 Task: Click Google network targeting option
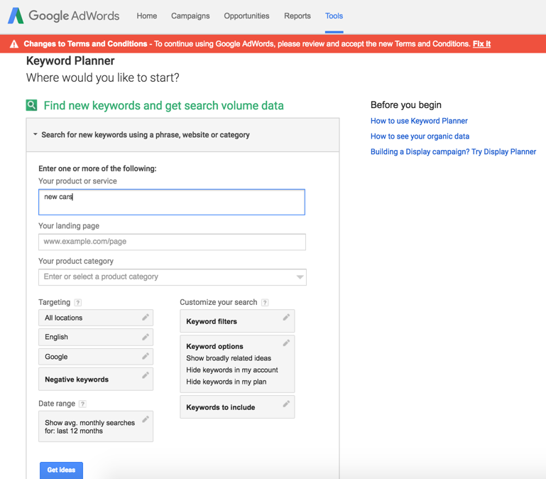pos(96,357)
